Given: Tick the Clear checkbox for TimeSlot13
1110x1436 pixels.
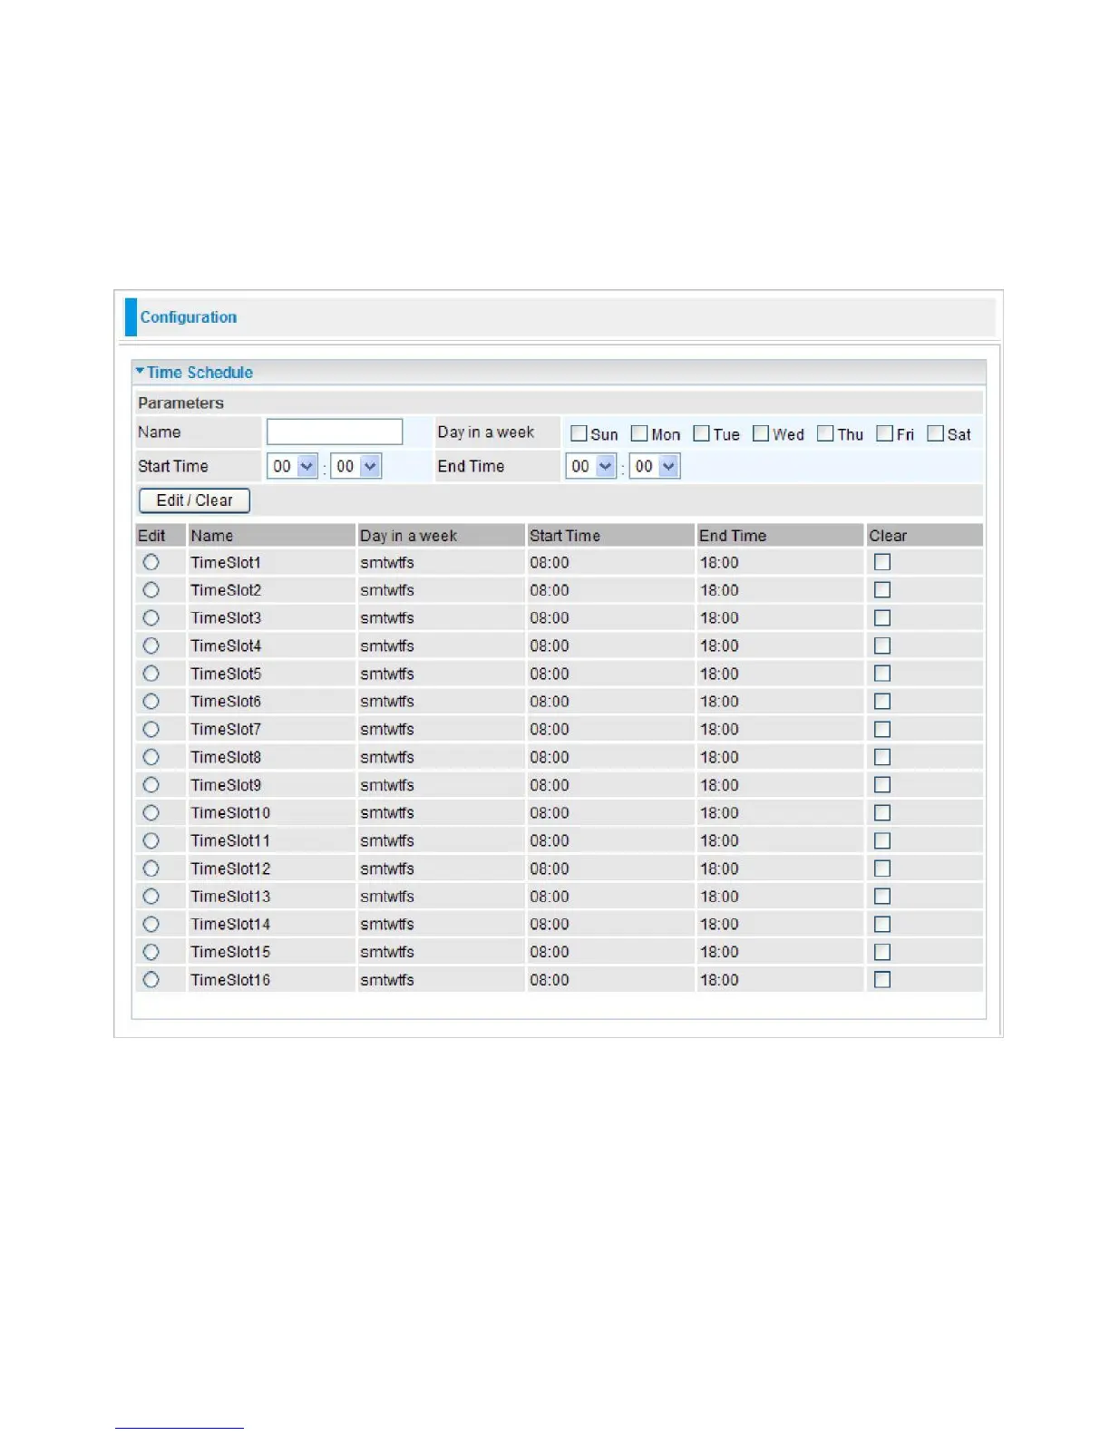Looking at the screenshot, I should (882, 897).
